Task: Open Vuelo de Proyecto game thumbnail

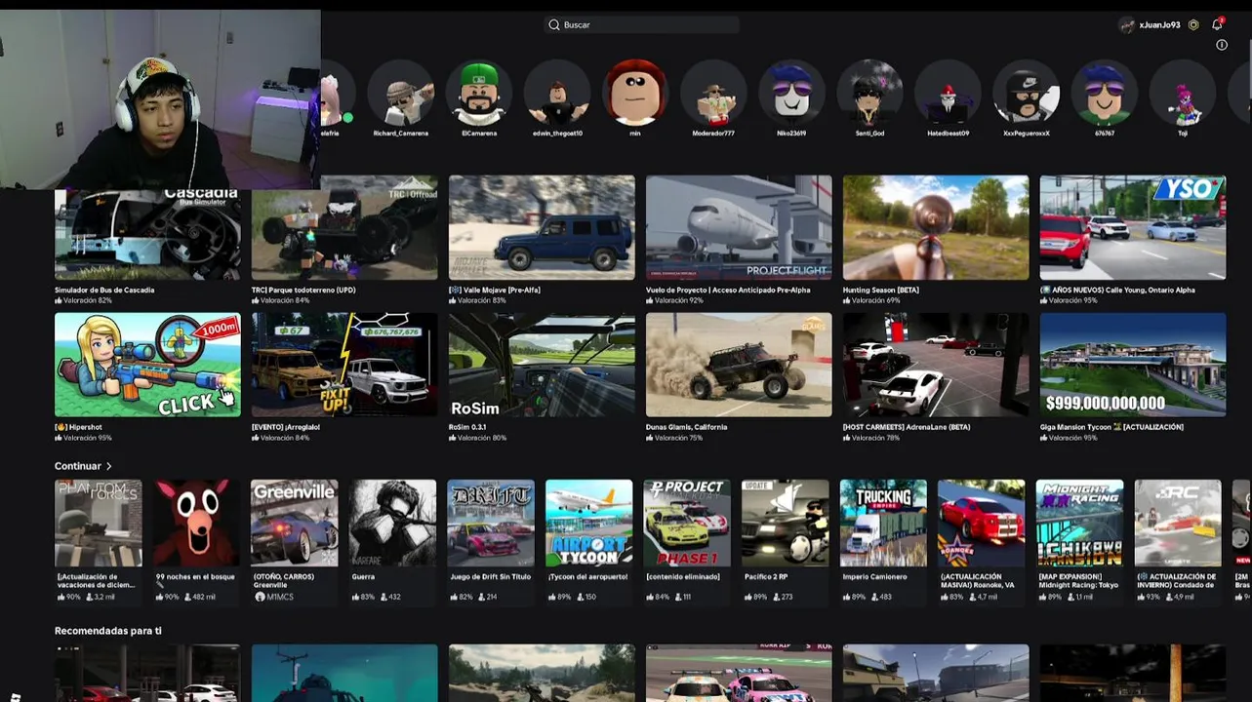Action: pyautogui.click(x=739, y=227)
